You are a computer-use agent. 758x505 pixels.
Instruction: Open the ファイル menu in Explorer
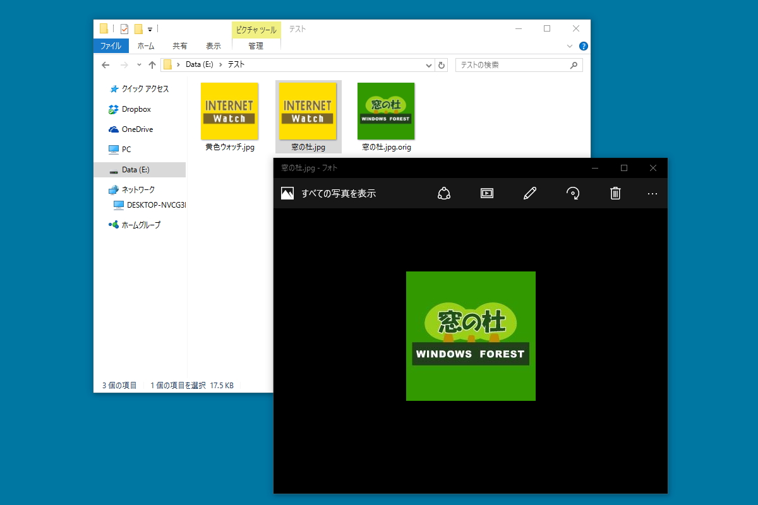click(111, 45)
